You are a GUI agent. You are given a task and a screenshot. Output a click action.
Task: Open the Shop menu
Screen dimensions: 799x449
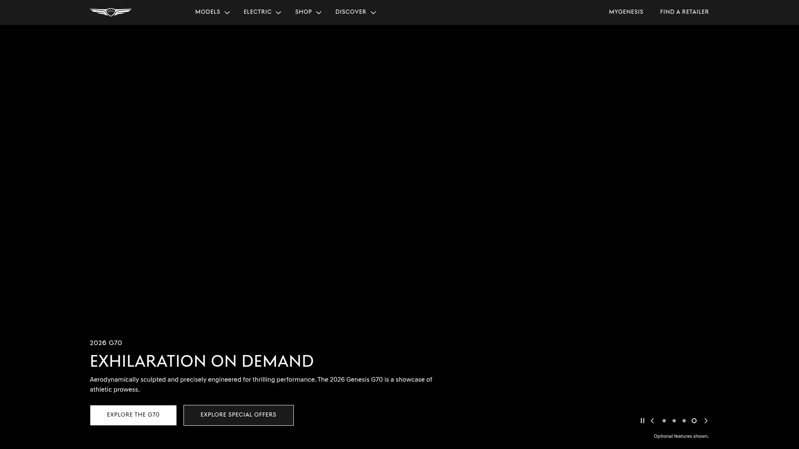(303, 12)
